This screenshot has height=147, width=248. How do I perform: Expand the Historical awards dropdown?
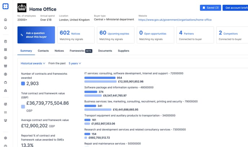pyautogui.click(x=33, y=63)
